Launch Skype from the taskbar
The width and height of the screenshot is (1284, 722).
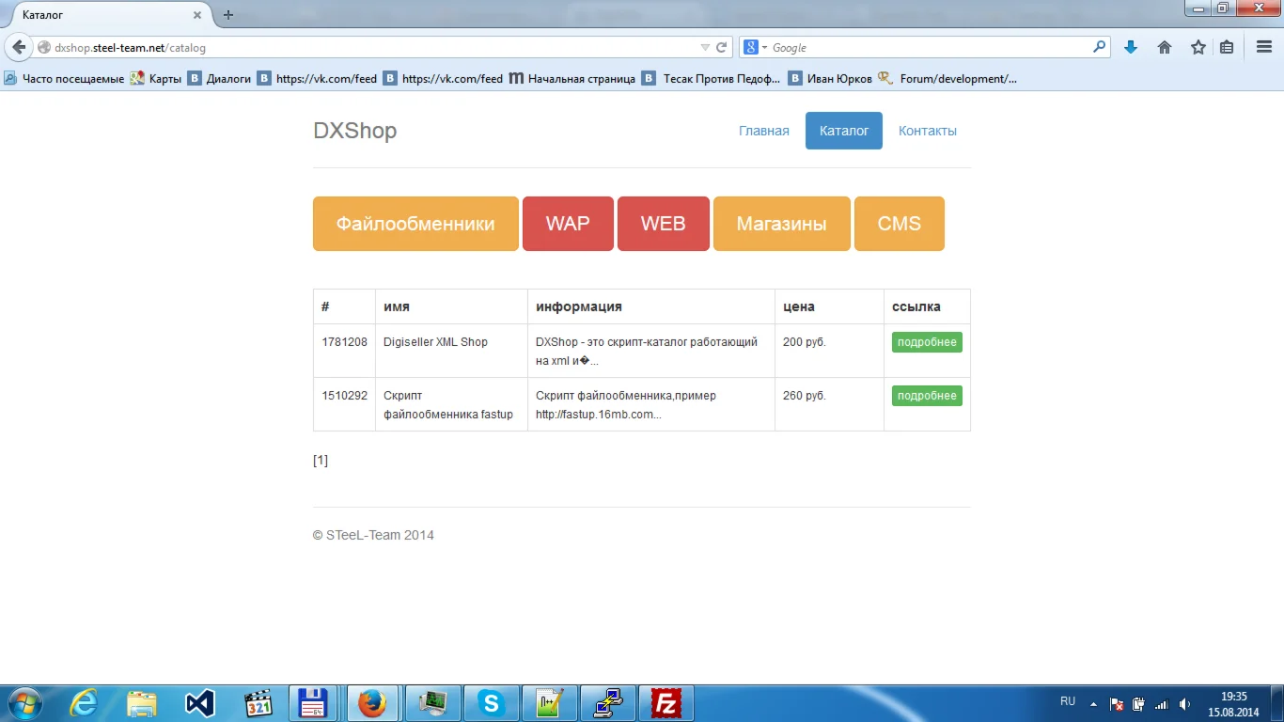point(491,702)
